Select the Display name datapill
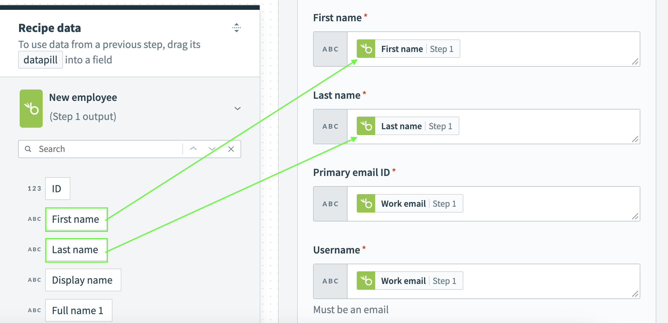 tap(83, 280)
